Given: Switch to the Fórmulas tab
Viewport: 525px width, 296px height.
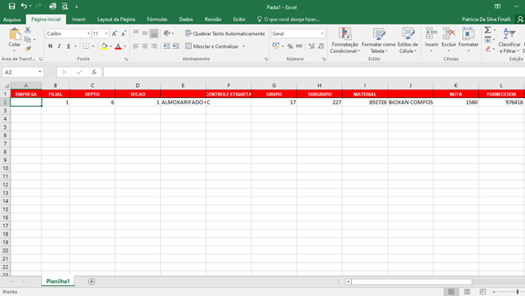Looking at the screenshot, I should (x=157, y=20).
